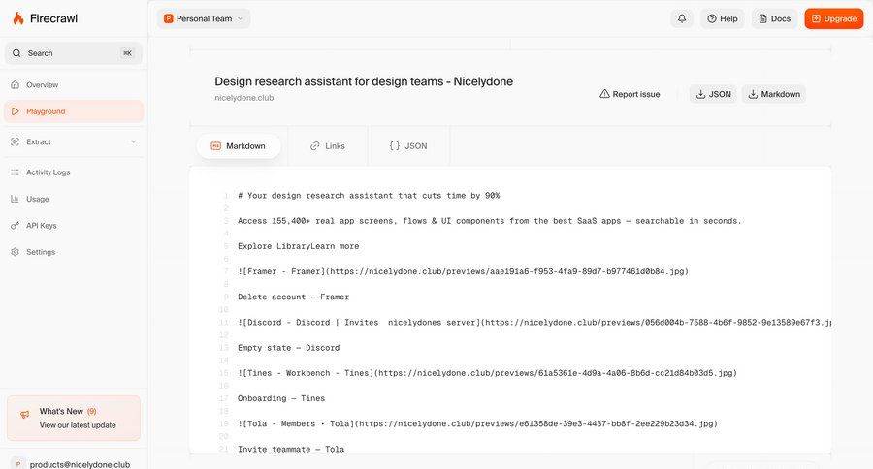Click the What's New megaphone icon
The image size is (873, 469).
[24, 415]
